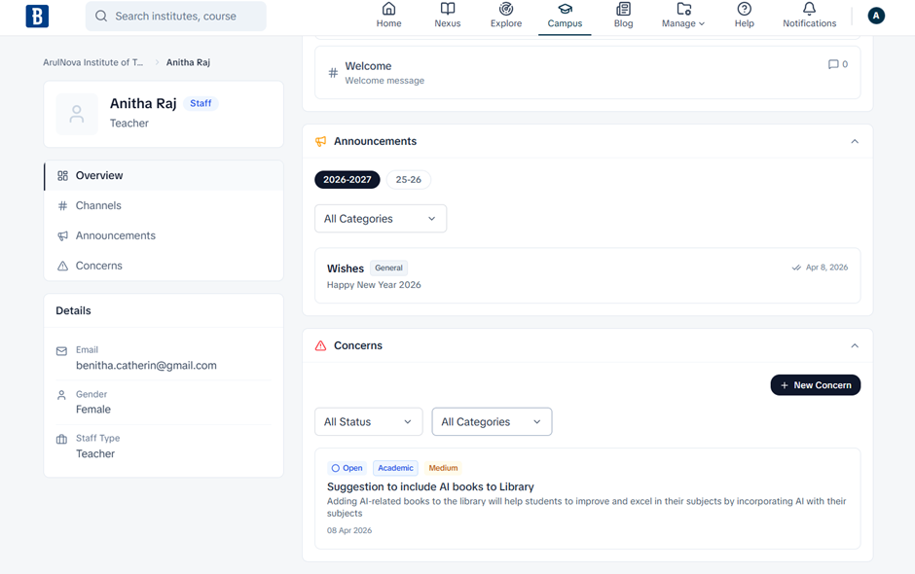
Task: Open the Nexus book icon
Action: pyautogui.click(x=448, y=10)
